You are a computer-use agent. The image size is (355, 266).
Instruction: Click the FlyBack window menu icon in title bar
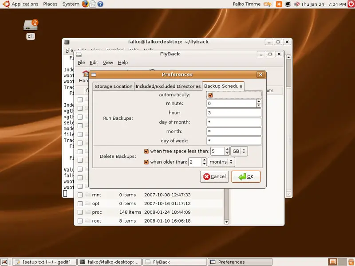[x=79, y=54]
